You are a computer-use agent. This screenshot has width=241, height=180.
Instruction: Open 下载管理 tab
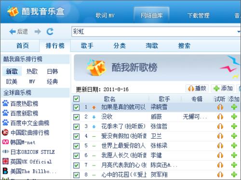pyautogui.click(x=198, y=15)
